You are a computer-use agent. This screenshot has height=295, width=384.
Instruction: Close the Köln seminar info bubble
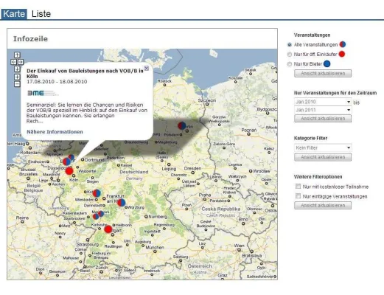tap(147, 69)
